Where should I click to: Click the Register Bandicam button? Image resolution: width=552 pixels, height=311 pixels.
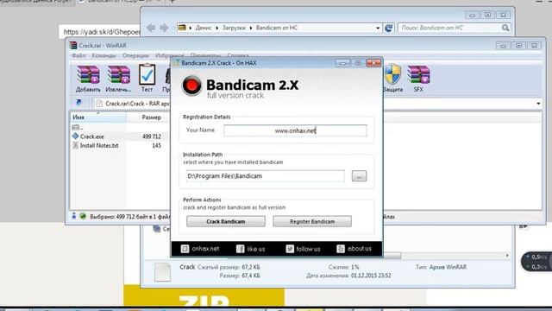tap(312, 221)
